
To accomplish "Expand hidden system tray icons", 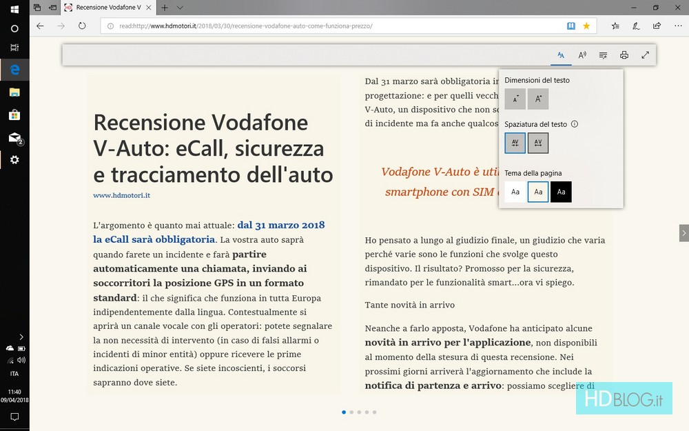I will pos(21,337).
